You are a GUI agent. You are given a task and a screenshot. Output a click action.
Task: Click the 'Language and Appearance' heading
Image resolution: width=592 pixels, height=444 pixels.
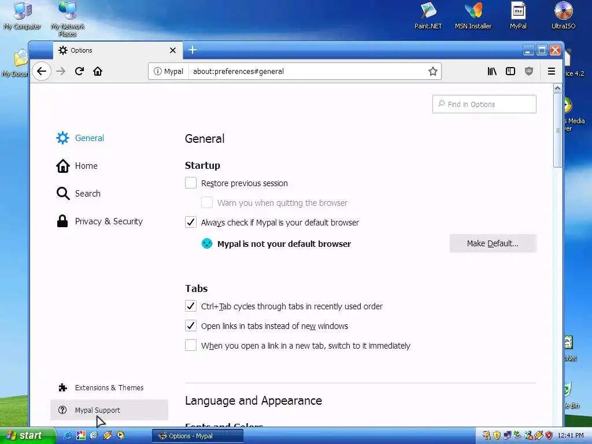coord(253,401)
